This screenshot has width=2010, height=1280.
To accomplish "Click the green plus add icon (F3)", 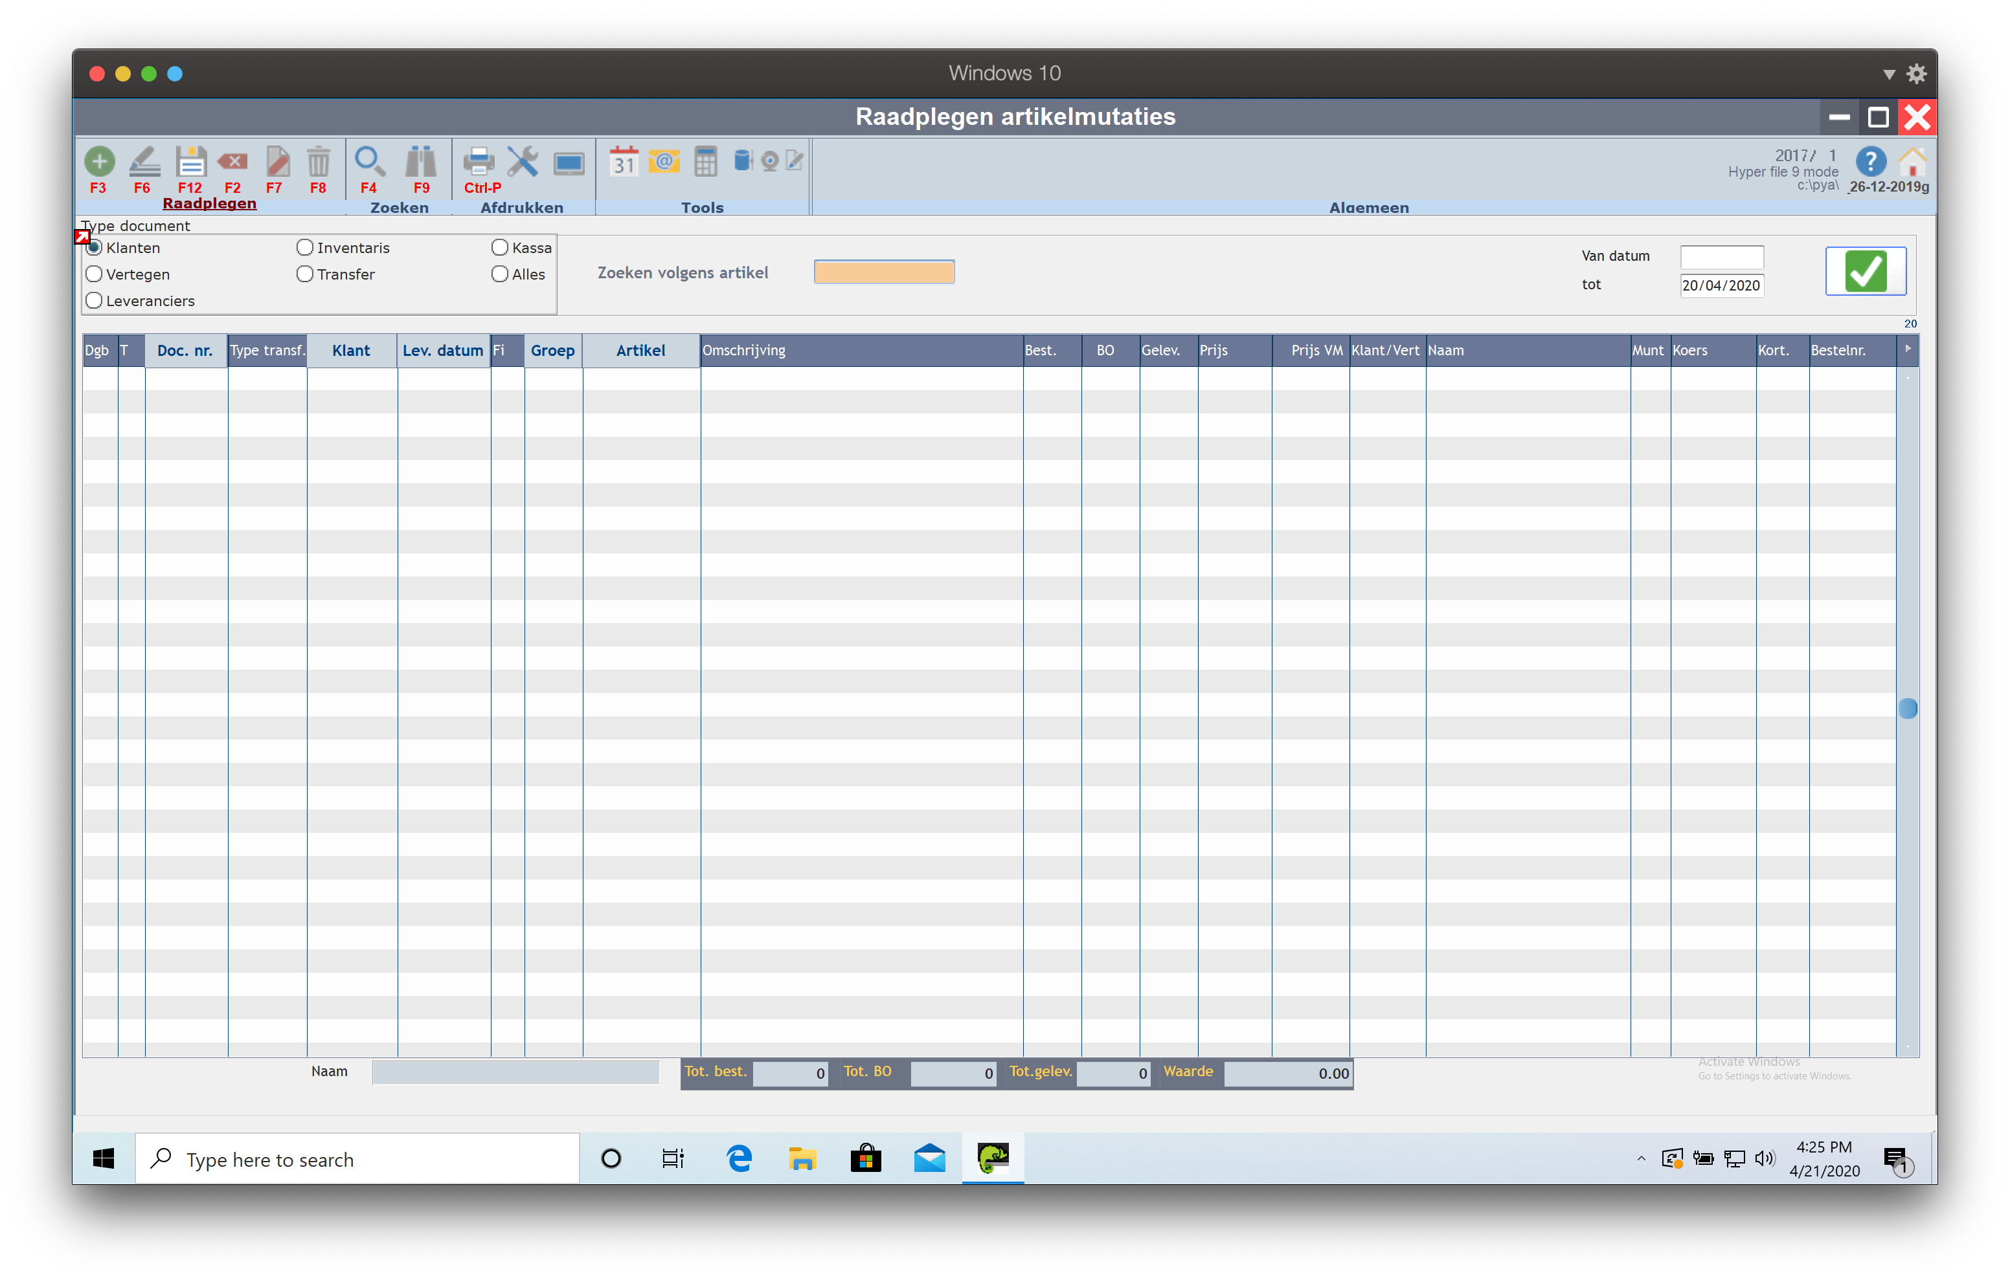I will [99, 161].
